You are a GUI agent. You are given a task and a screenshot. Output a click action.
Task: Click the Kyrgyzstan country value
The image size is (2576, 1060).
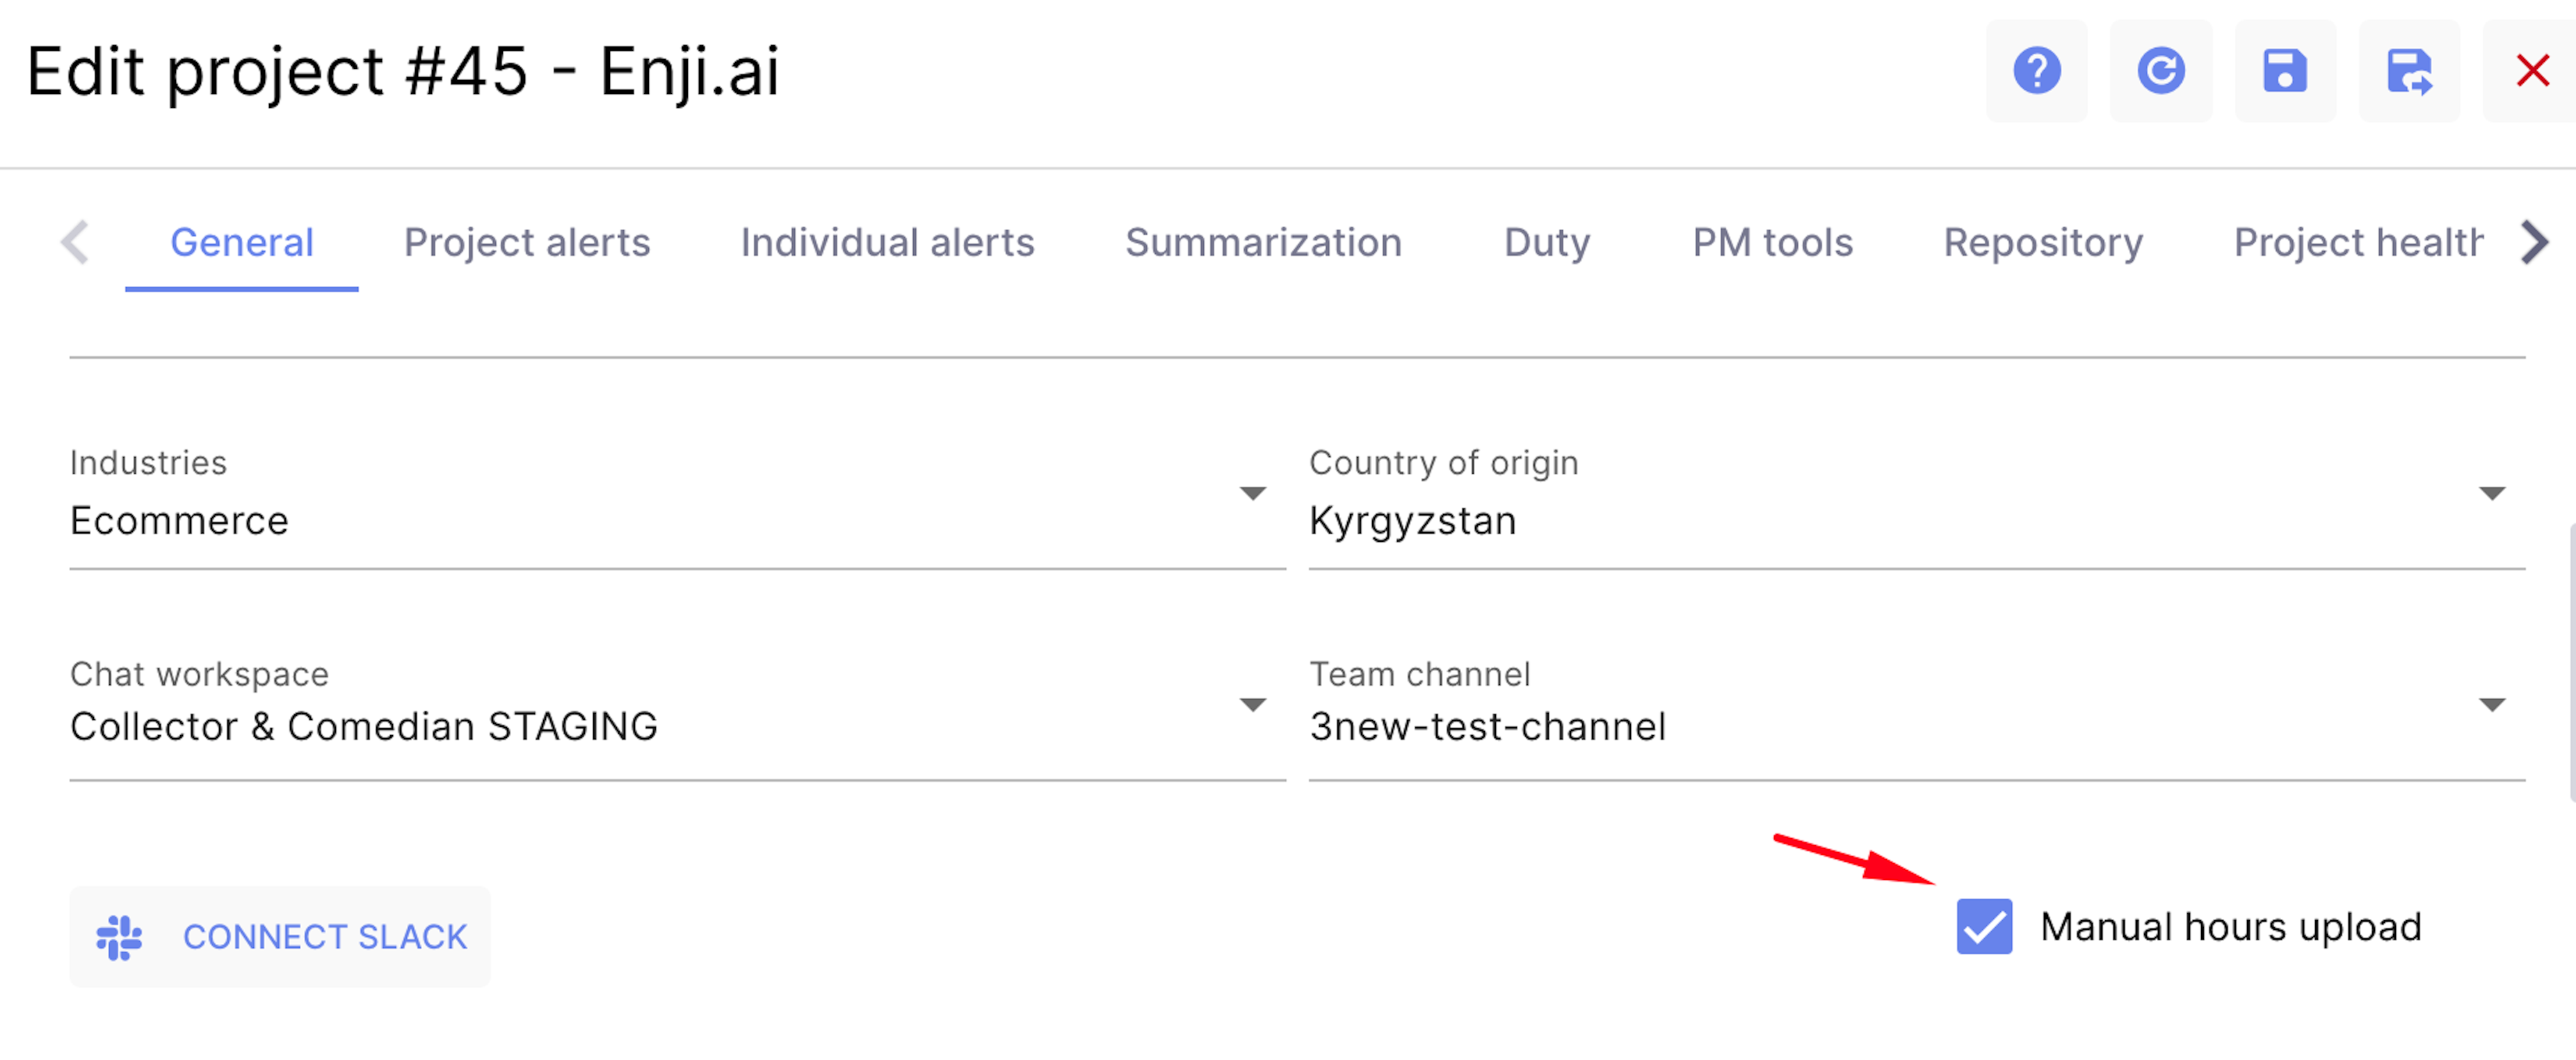click(1412, 522)
